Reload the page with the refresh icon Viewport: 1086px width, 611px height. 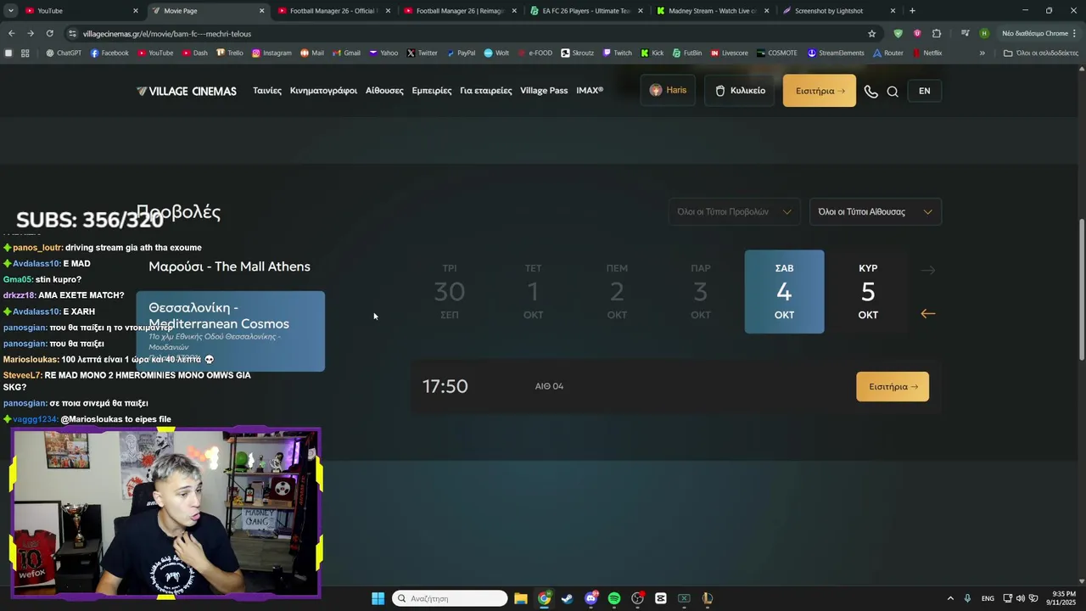point(49,33)
